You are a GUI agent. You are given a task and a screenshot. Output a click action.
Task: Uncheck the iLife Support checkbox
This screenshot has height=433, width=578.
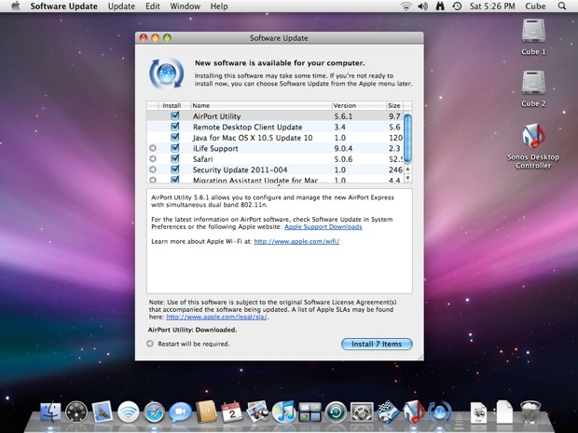pyautogui.click(x=175, y=148)
